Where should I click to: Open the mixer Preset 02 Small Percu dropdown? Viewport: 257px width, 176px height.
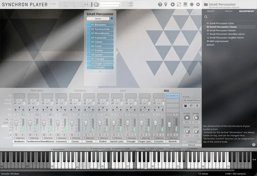pyautogui.click(x=191, y=100)
